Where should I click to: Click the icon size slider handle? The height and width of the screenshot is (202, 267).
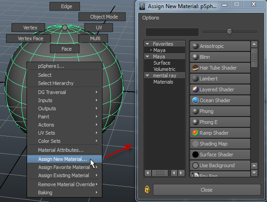(x=229, y=32)
